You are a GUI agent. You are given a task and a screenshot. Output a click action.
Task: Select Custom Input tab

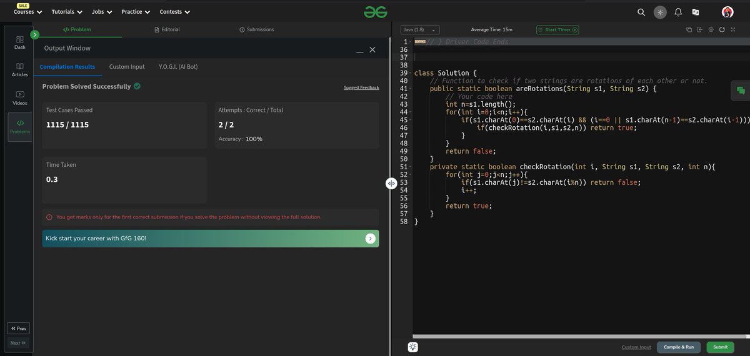127,67
